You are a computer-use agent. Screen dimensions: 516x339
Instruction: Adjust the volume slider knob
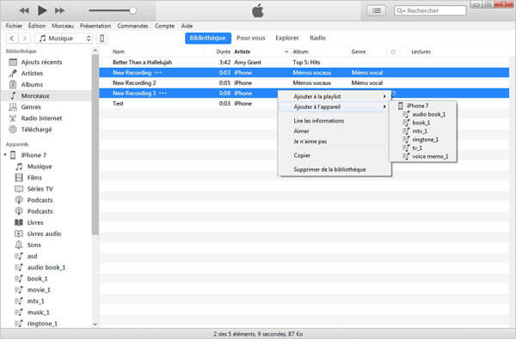[x=132, y=10]
